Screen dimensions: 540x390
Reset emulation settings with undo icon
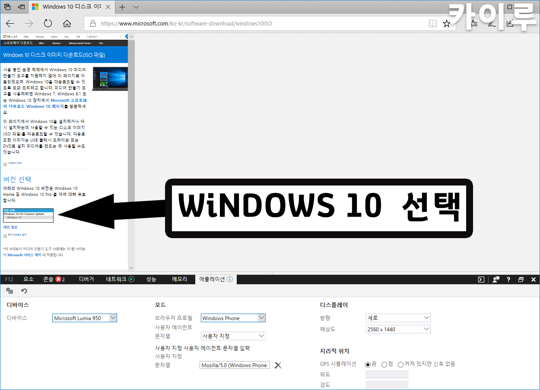24,291
